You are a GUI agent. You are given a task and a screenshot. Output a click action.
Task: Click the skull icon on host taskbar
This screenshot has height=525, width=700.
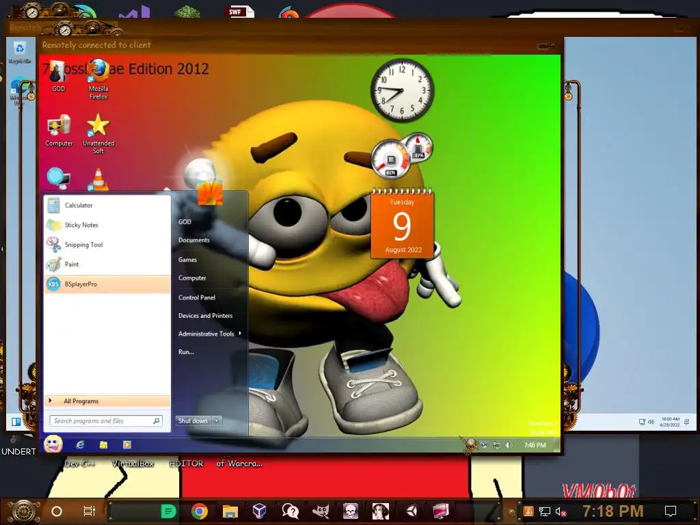coord(351,511)
